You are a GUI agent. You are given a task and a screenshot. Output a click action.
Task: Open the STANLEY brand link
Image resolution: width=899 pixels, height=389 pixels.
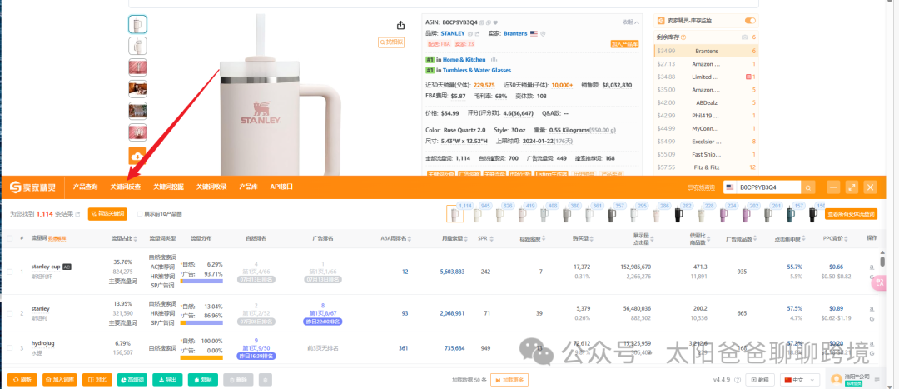[453, 34]
